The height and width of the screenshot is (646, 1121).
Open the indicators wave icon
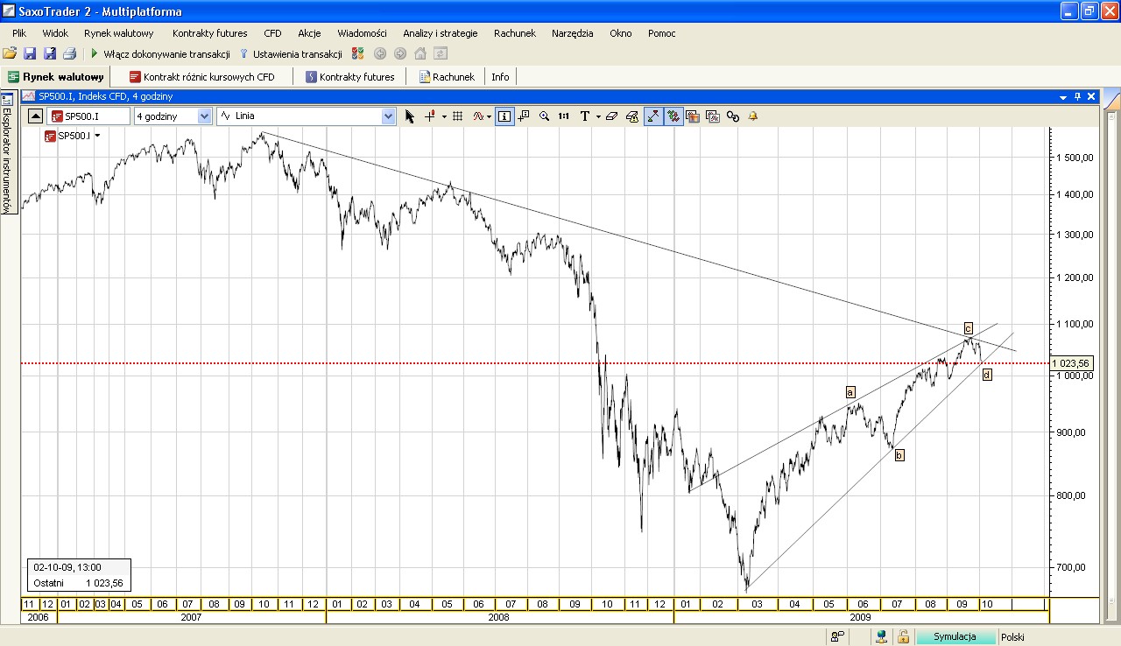[x=479, y=116]
